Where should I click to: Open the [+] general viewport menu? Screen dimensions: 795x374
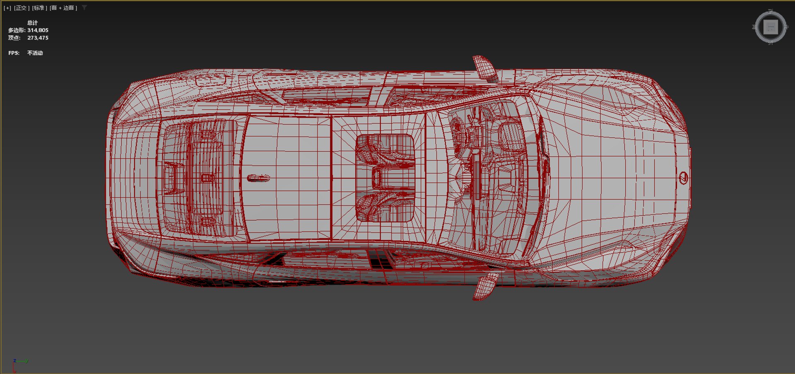[x=7, y=8]
